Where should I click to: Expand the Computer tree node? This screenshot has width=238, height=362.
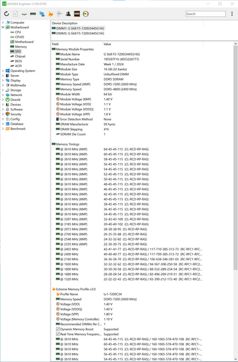pyautogui.click(x=3, y=22)
